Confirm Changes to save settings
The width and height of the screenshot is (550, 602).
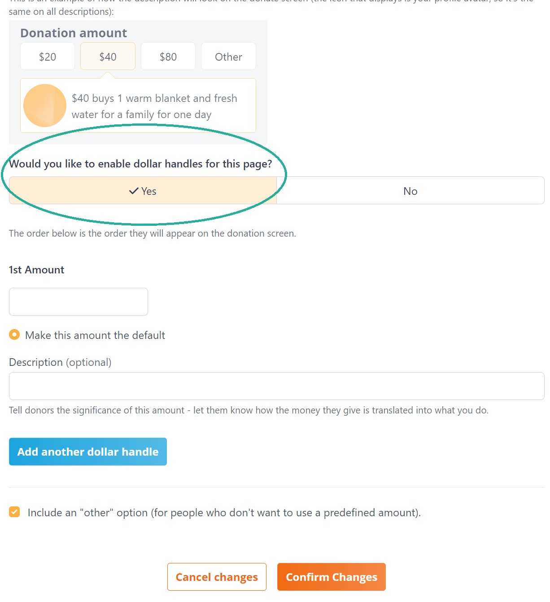point(332,577)
